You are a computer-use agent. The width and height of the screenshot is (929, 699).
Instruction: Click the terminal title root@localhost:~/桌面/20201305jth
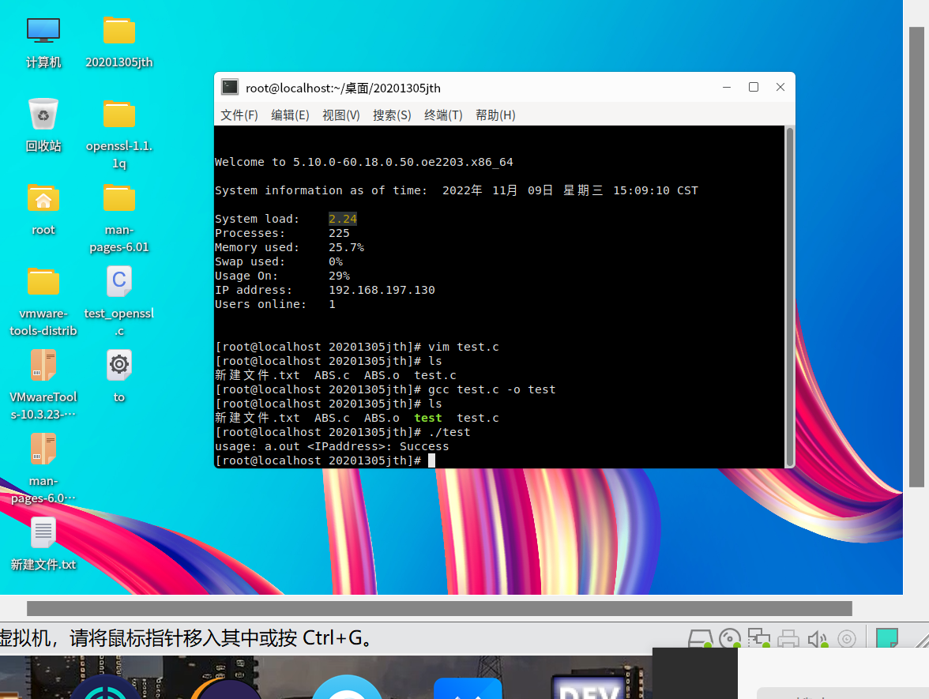coord(343,88)
